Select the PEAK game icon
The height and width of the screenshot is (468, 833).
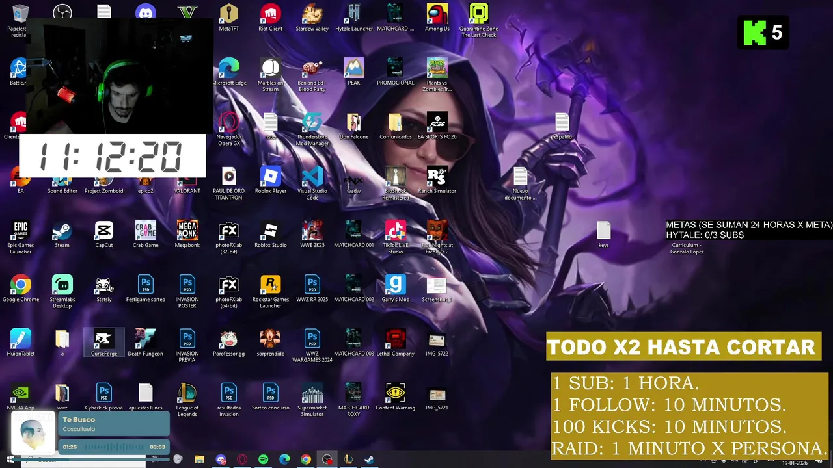pyautogui.click(x=353, y=71)
